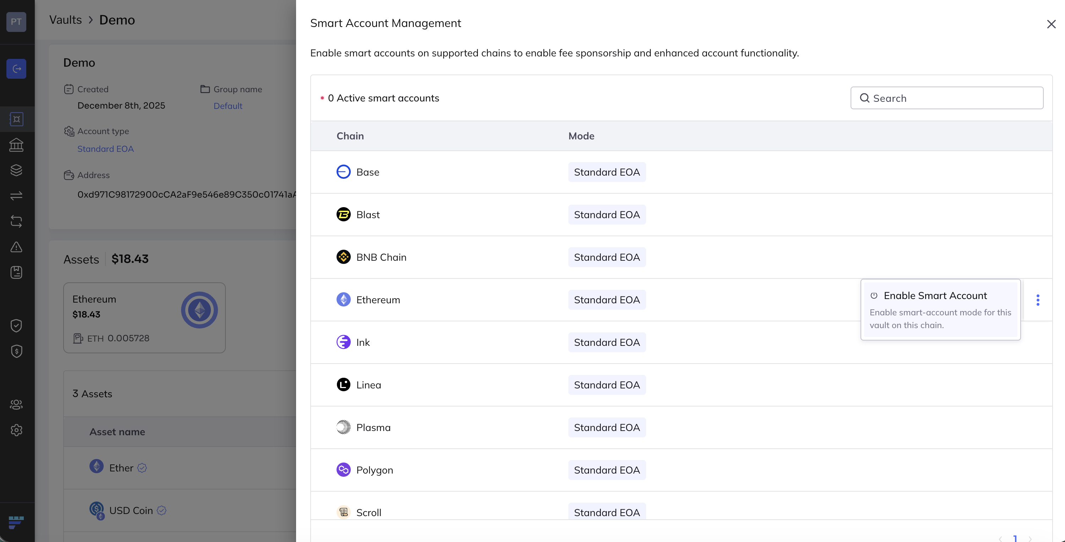Viewport: 1065px width, 542px height.
Task: Close the Smart Account Management panel
Action: 1051,24
